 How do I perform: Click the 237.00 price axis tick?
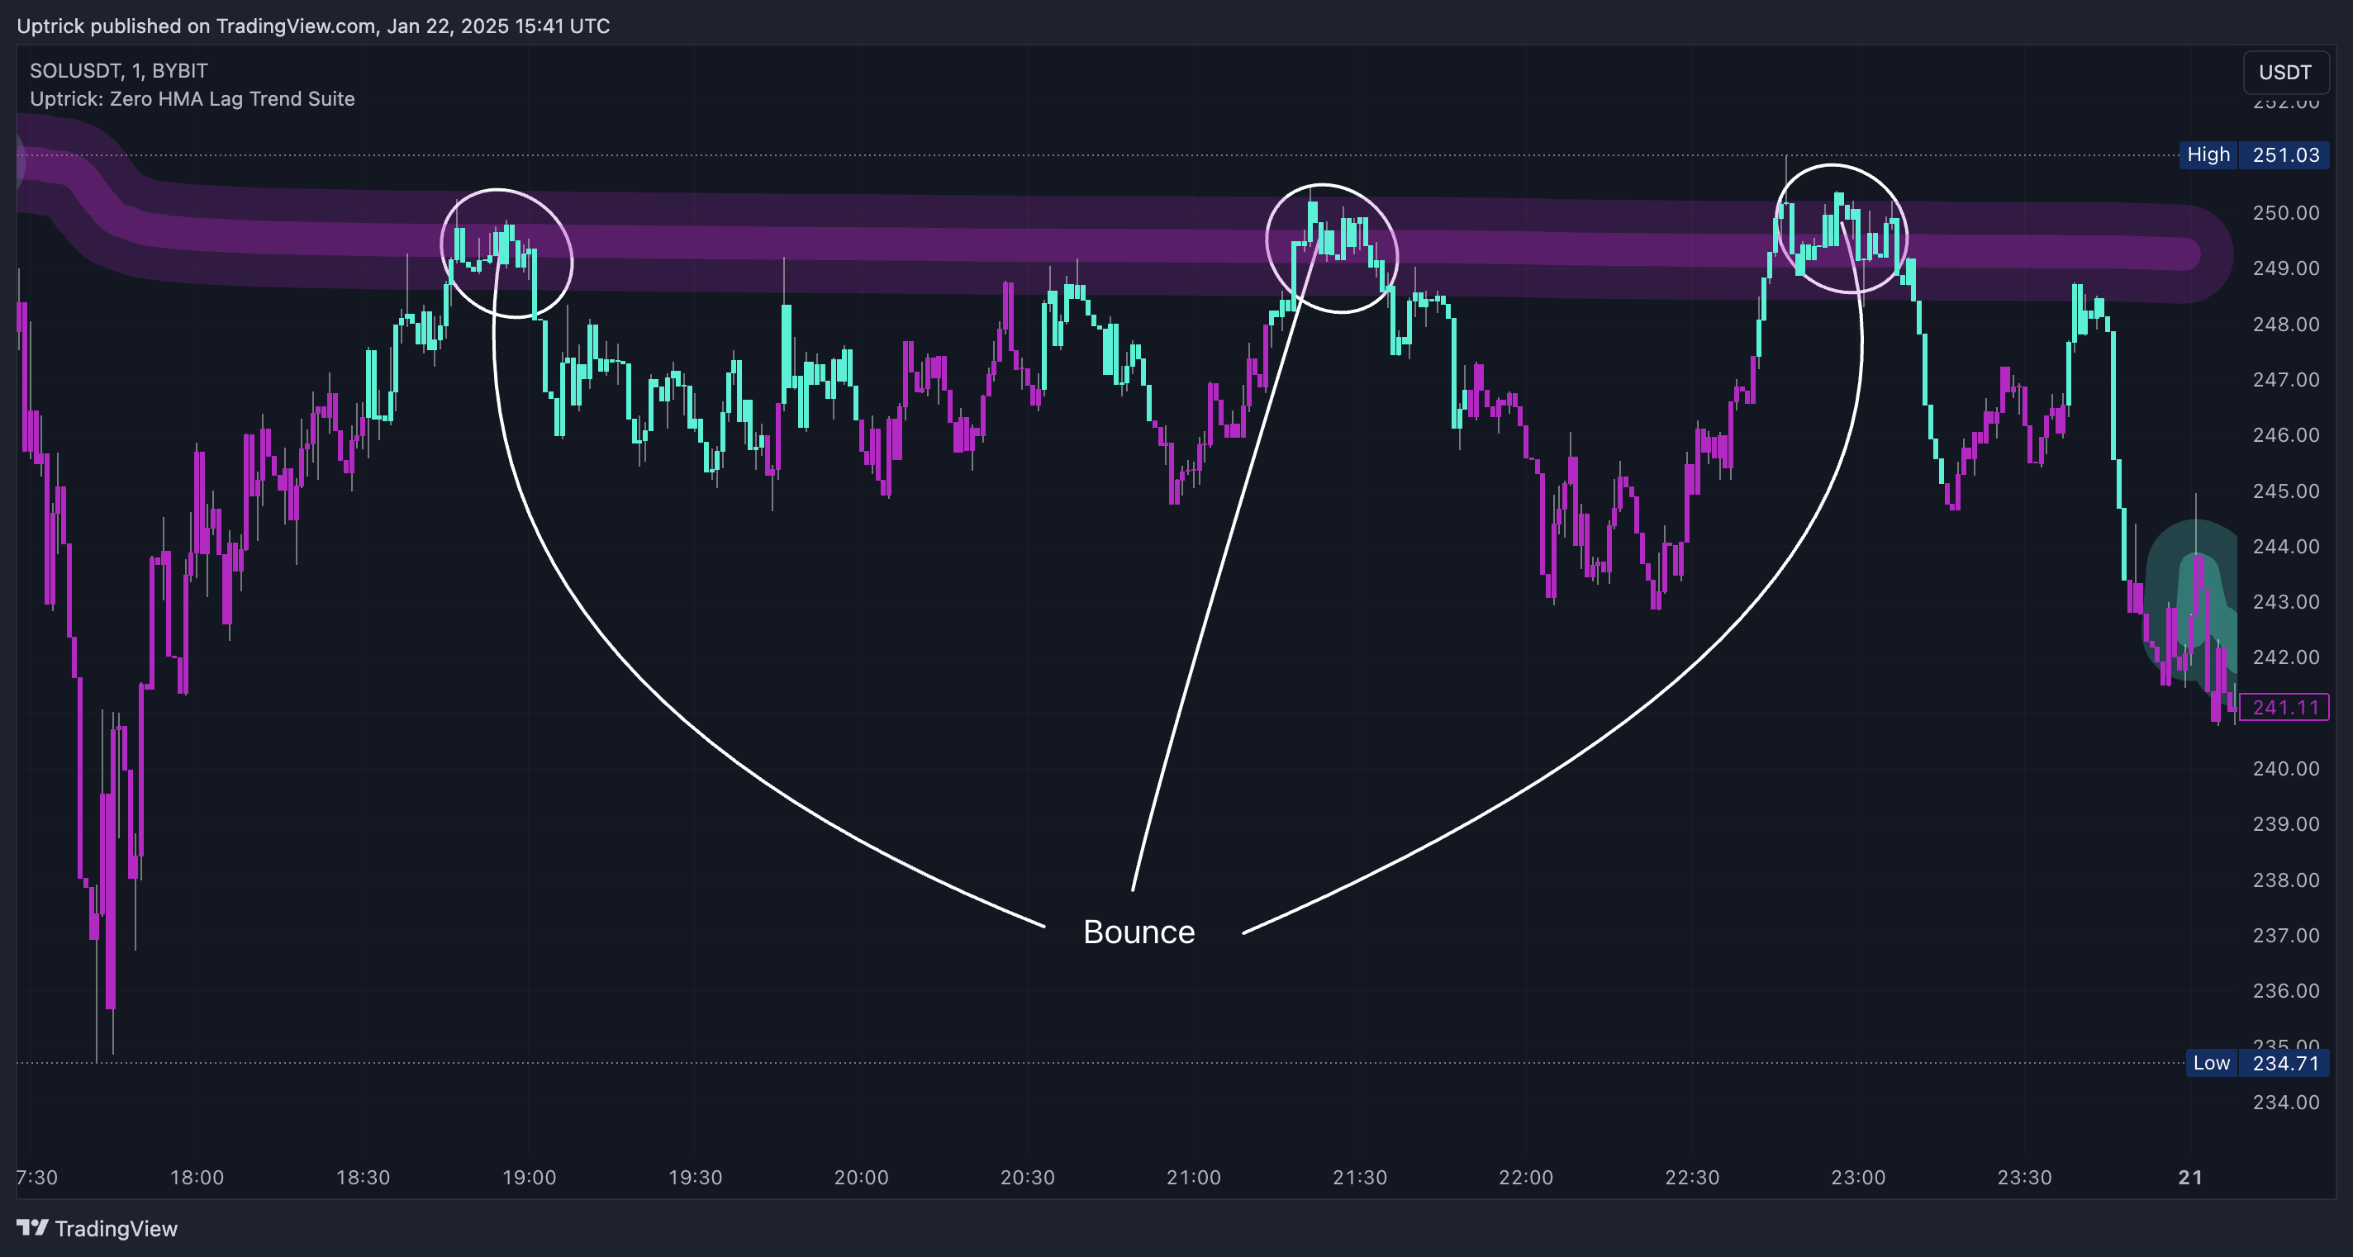coord(2285,936)
